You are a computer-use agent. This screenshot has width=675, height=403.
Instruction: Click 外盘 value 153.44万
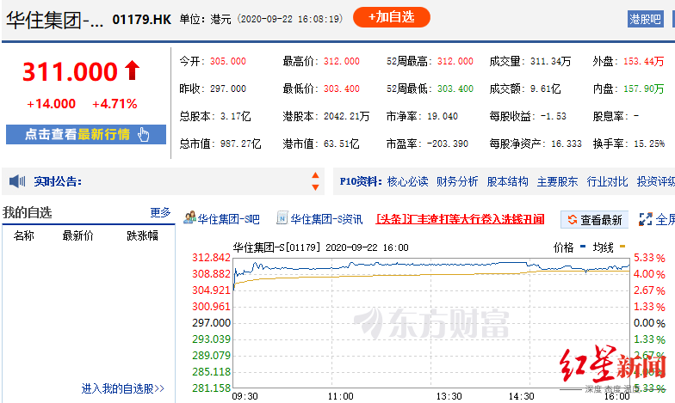tap(644, 61)
